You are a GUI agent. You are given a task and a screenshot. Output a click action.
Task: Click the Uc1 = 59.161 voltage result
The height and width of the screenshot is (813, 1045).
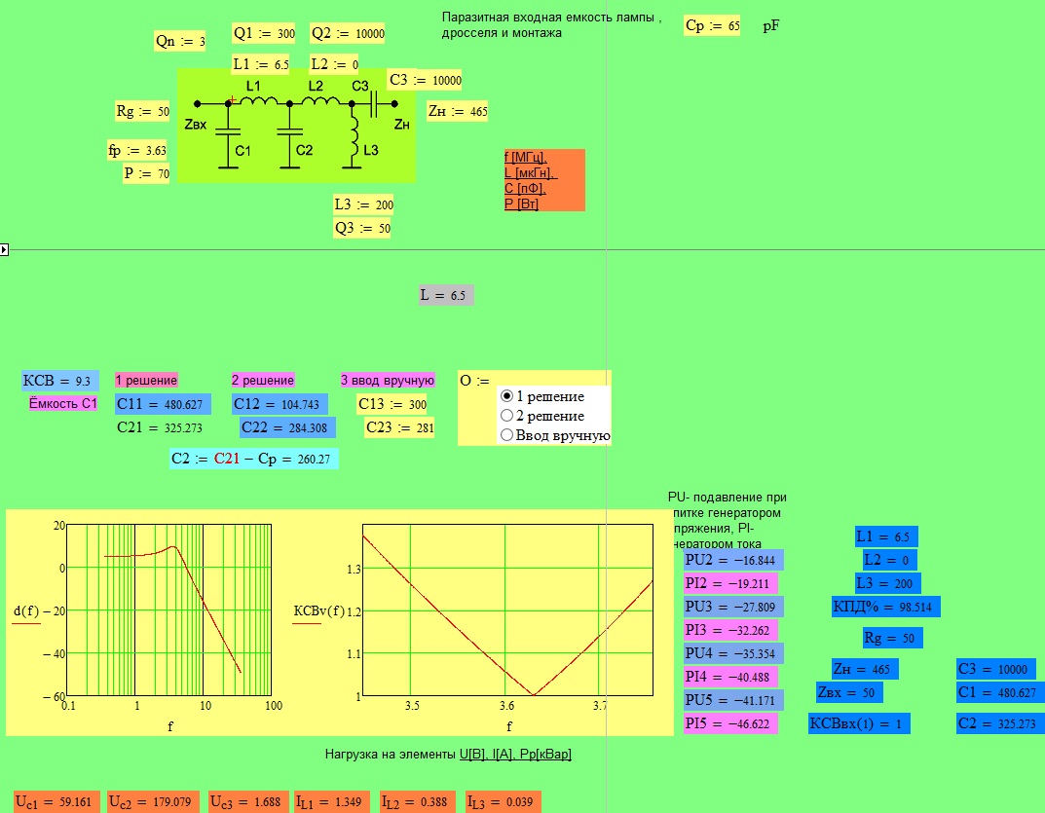(57, 801)
